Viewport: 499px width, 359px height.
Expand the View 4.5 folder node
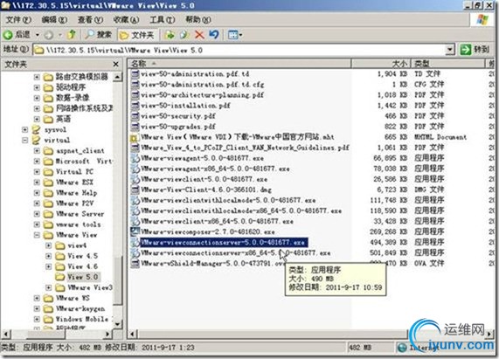(x=48, y=256)
